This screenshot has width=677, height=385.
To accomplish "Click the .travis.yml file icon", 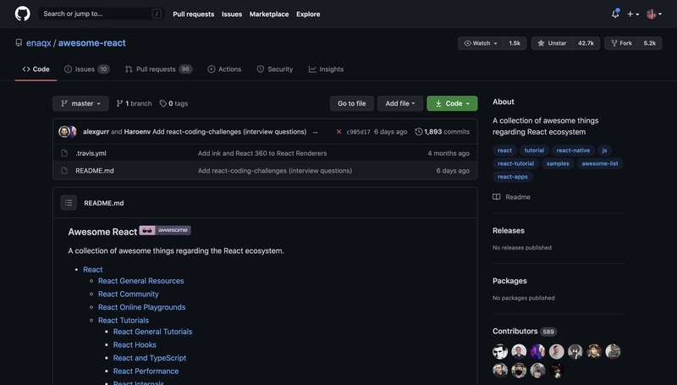I will 64,153.
